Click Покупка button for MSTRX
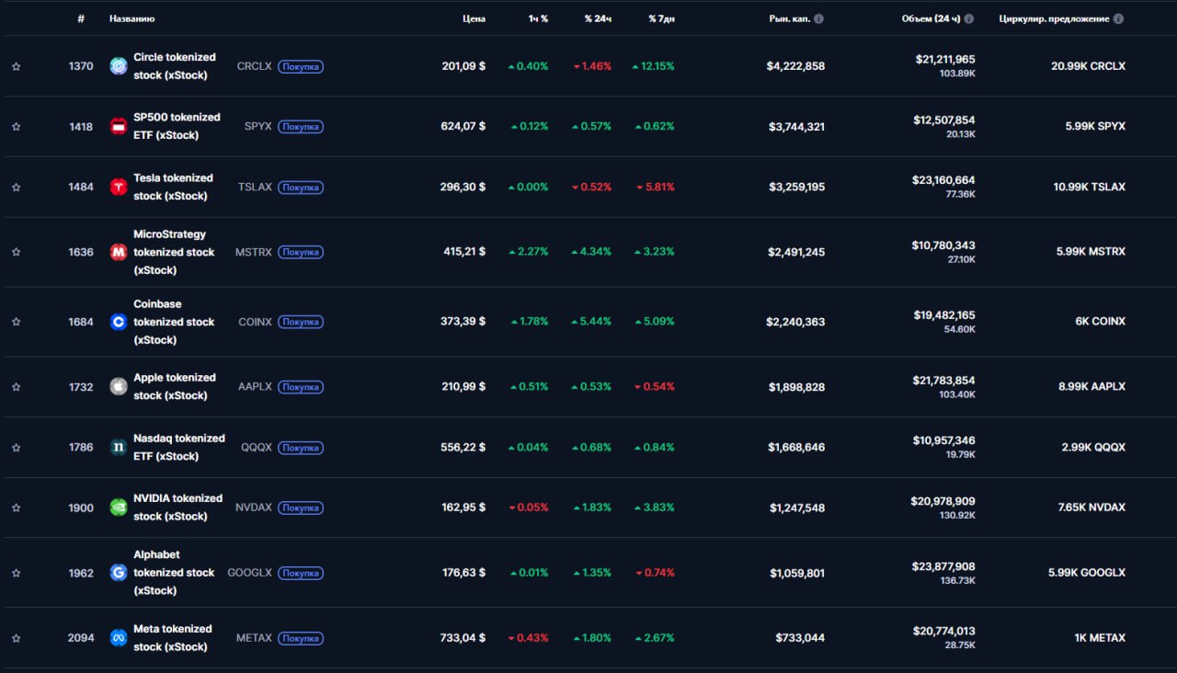 [301, 252]
